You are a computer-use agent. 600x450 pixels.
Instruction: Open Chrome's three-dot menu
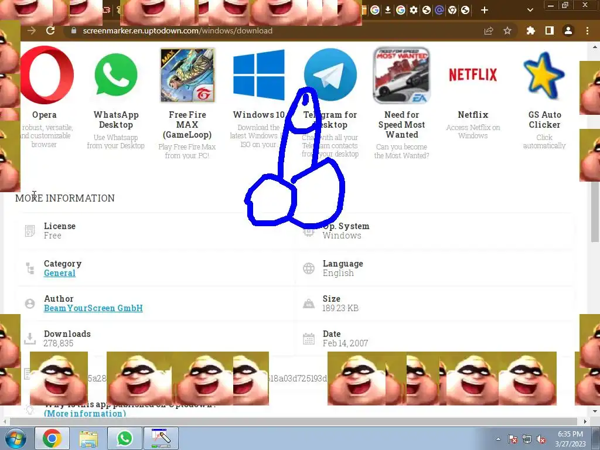[587, 30]
